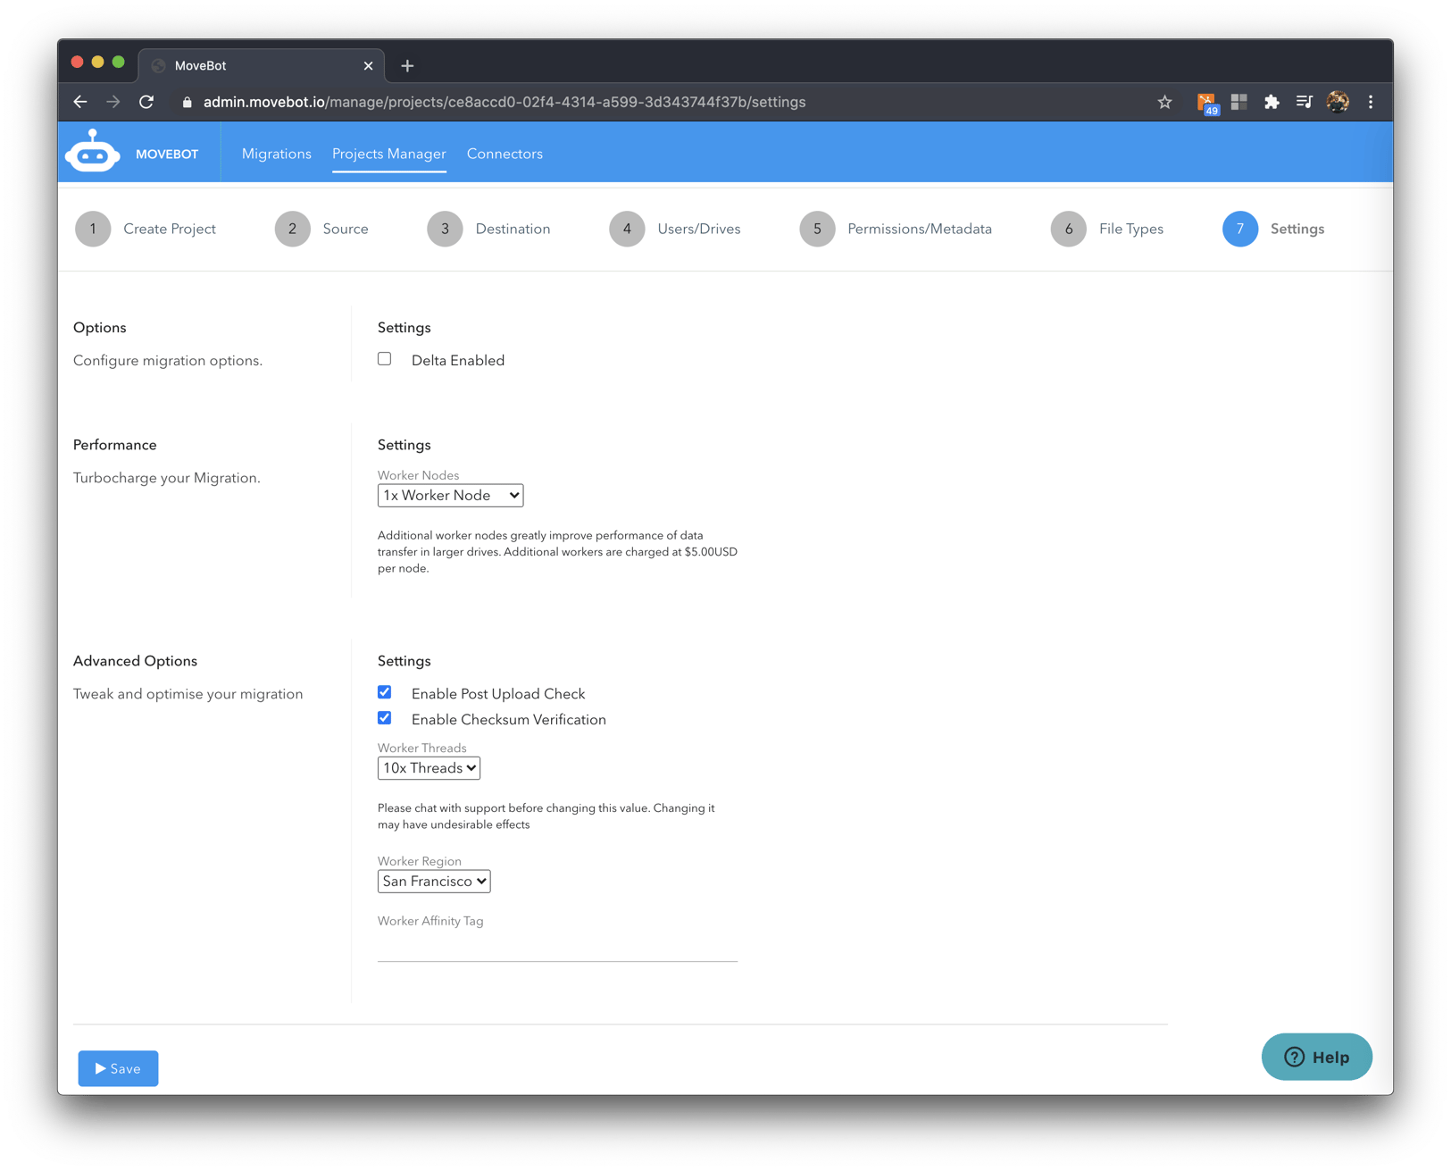Change the Worker Region dropdown
Image resolution: width=1451 pixels, height=1171 pixels.
tap(434, 881)
